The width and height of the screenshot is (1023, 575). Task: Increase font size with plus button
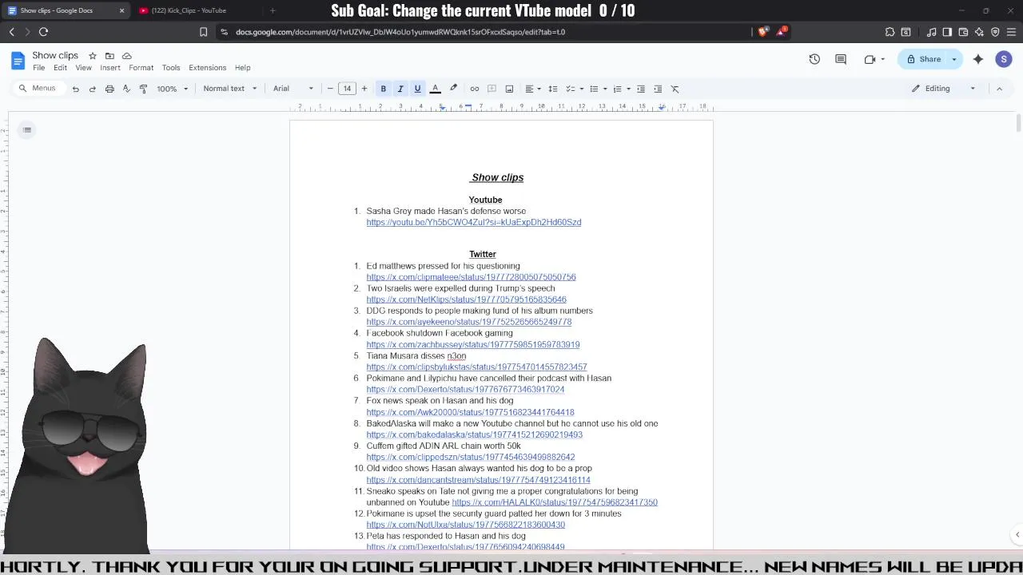(x=364, y=89)
